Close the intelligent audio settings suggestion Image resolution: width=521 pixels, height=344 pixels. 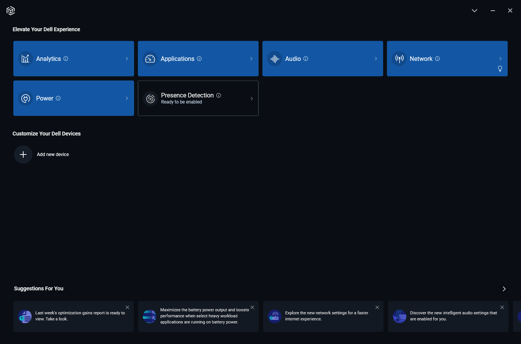click(x=502, y=307)
